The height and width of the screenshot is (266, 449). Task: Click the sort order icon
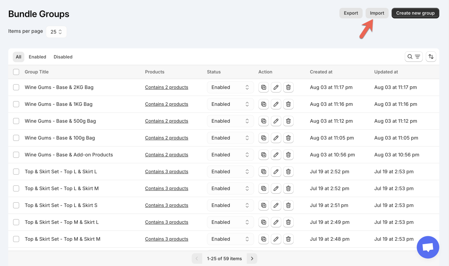point(431,56)
